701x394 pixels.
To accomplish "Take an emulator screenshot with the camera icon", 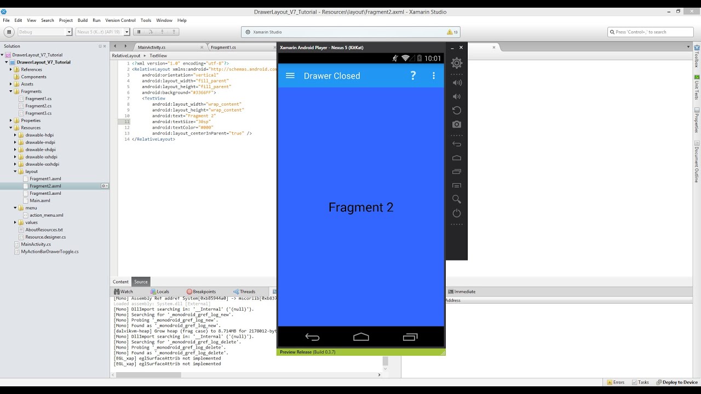I will click(457, 124).
